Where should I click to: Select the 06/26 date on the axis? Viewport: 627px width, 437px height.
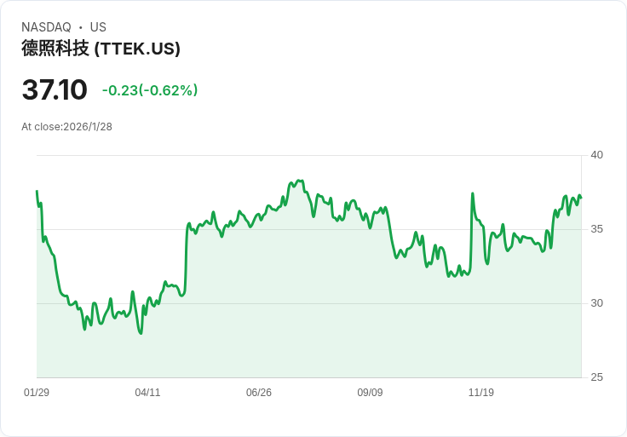point(259,393)
